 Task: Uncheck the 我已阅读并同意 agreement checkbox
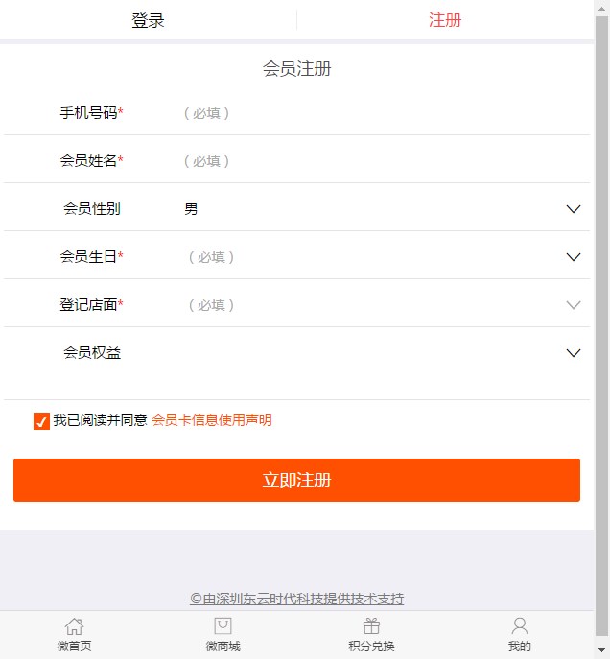pyautogui.click(x=41, y=421)
